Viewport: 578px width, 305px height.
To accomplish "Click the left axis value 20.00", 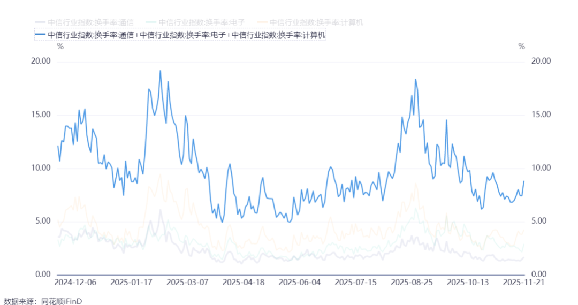I will tap(41, 61).
